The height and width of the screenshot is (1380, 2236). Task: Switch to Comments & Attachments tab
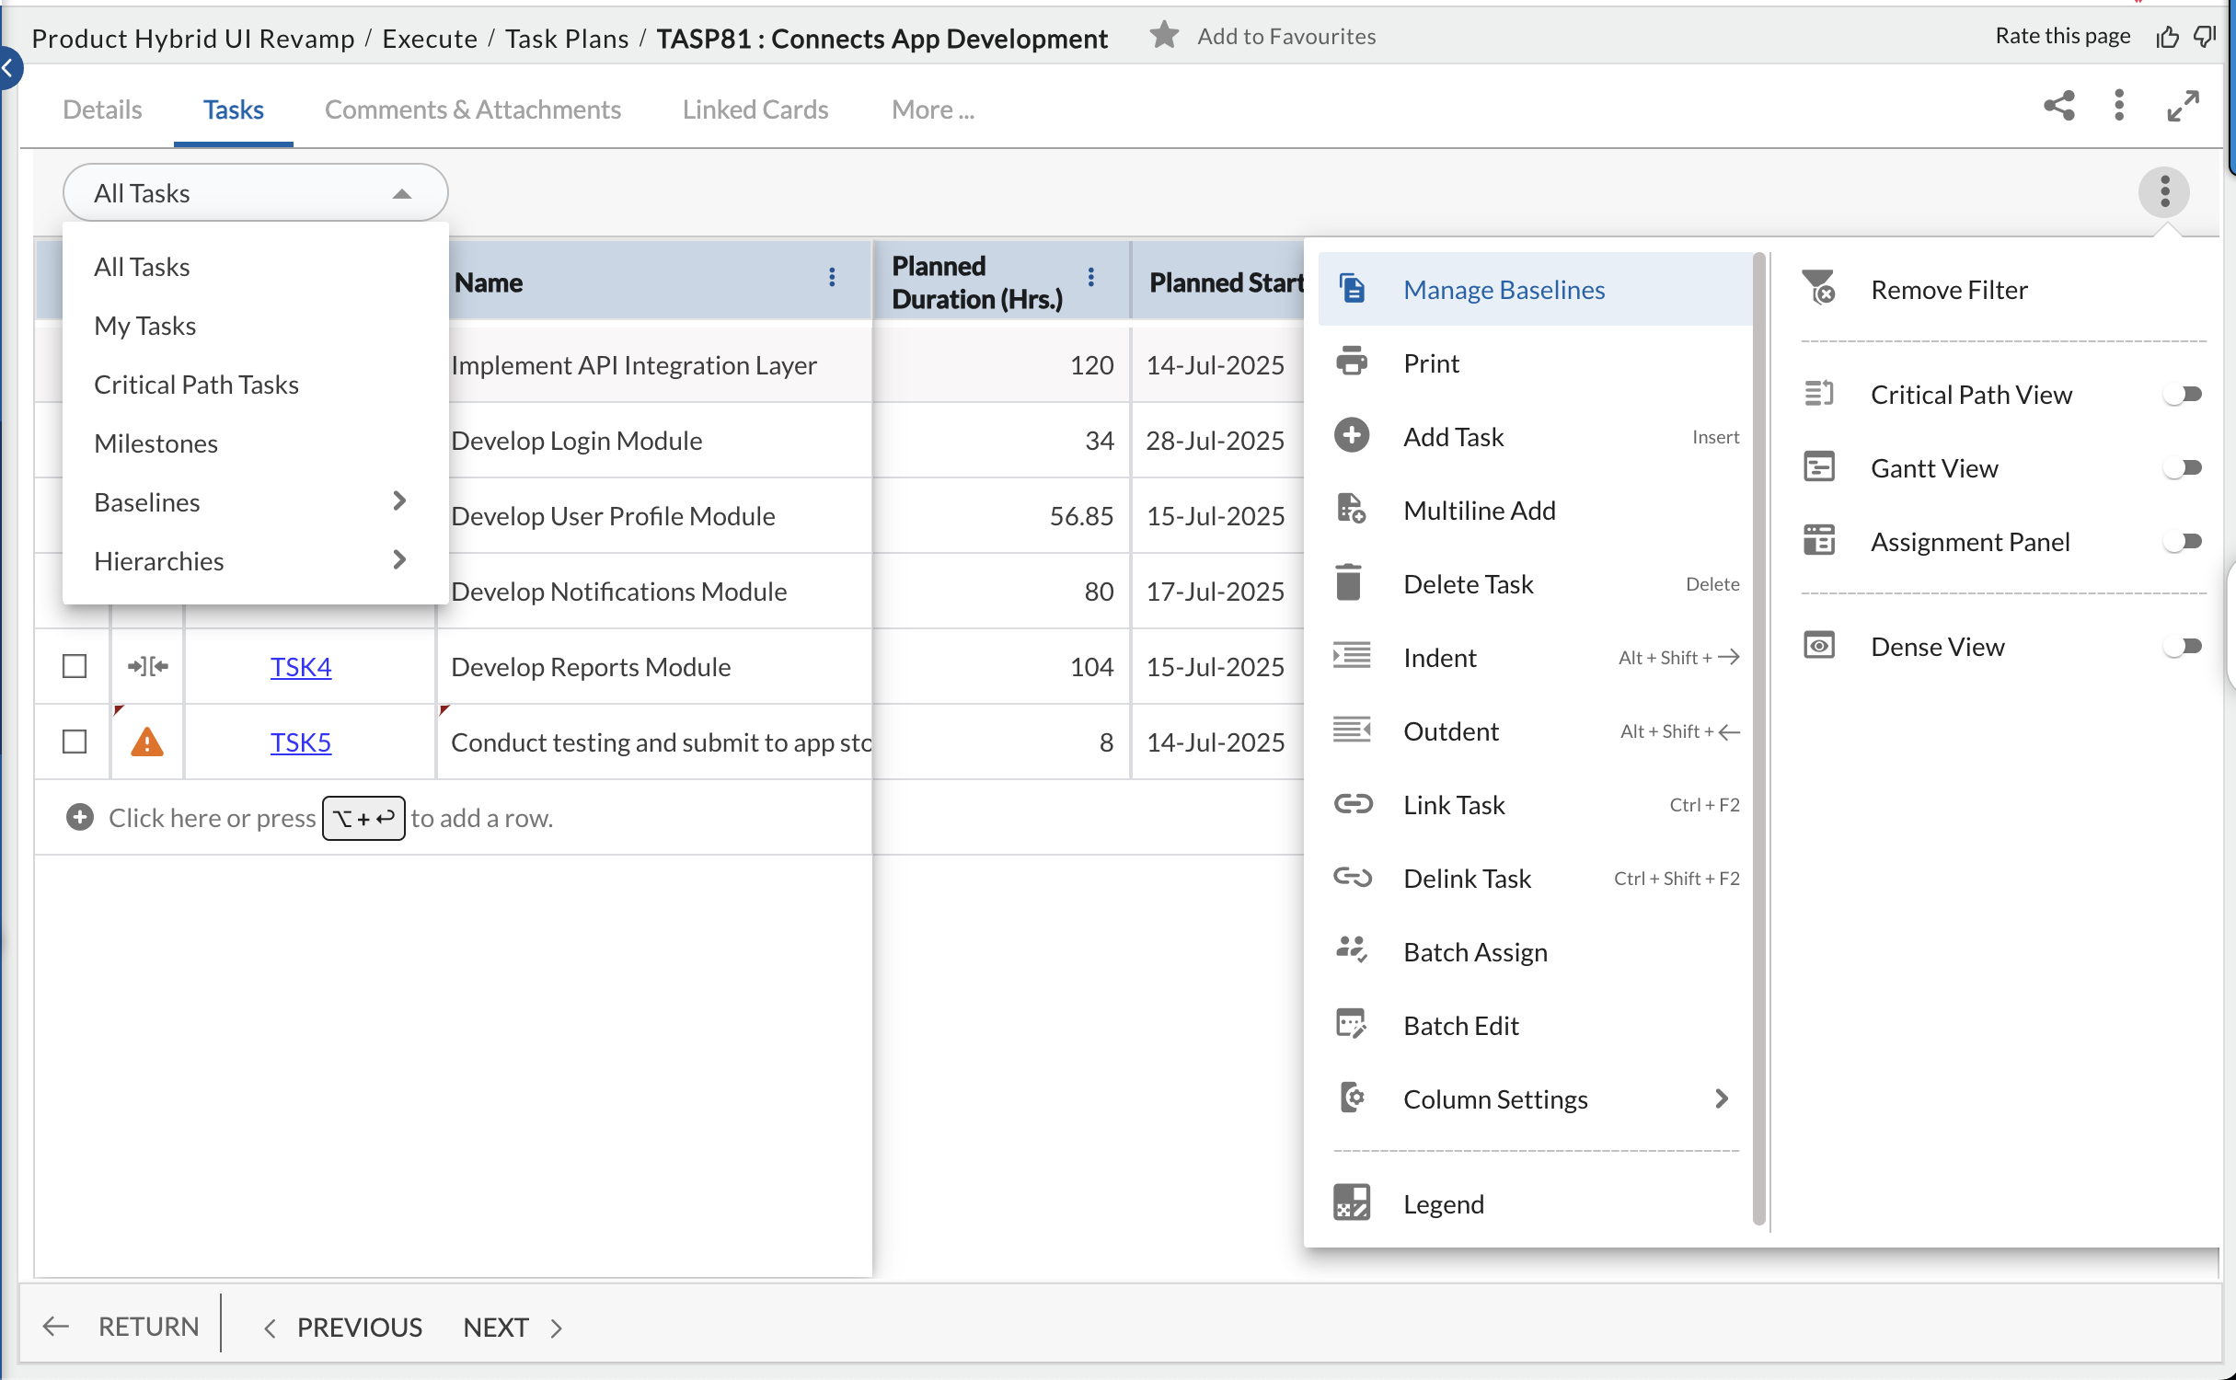473,109
